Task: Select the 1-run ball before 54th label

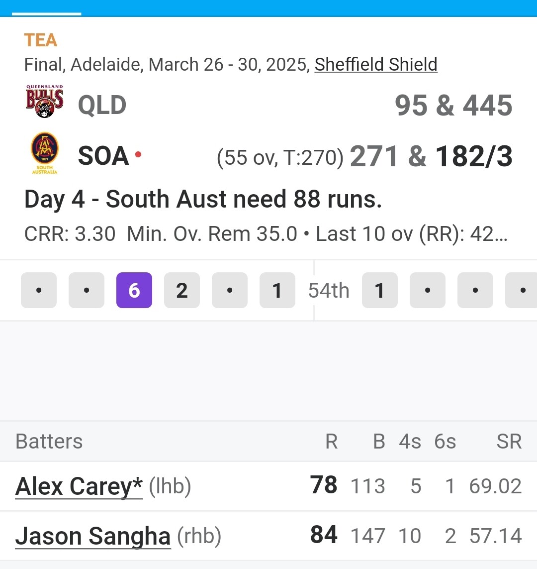Action: coord(277,290)
